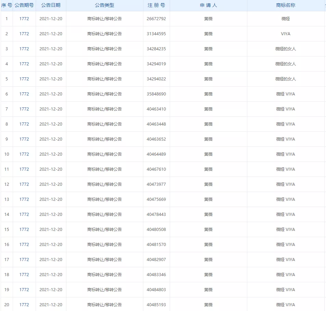Open issue 1772 link in row 8

click(24, 124)
